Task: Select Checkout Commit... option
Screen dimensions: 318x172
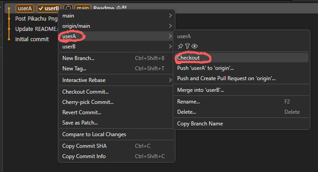Action: (117, 92)
